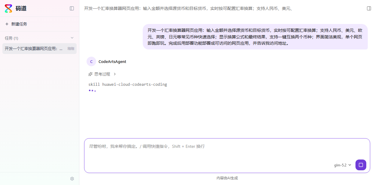Open the glm-5.2 model dropdown
375x185 pixels.
click(x=343, y=165)
